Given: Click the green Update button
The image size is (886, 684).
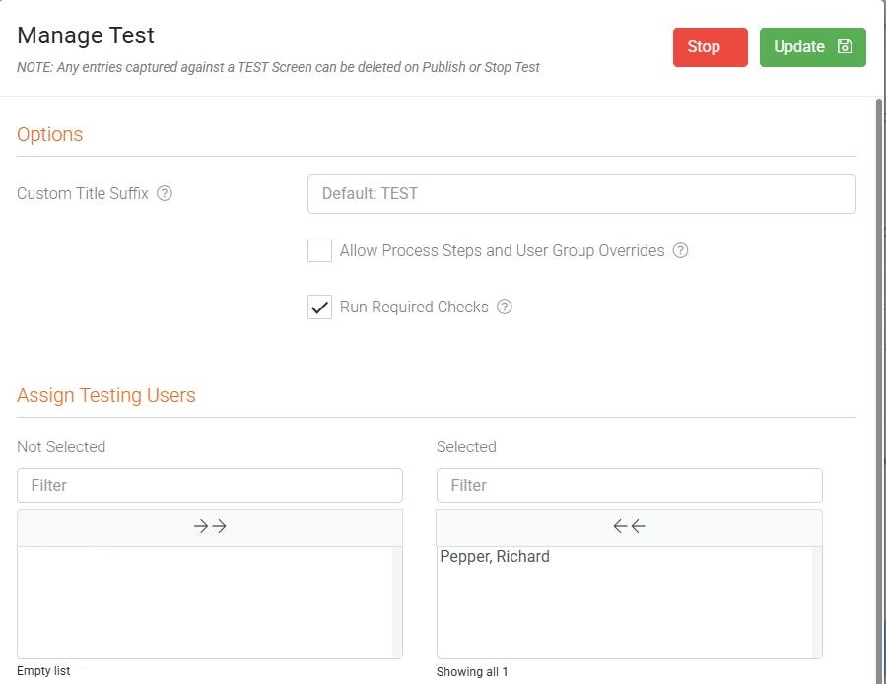Looking at the screenshot, I should [x=812, y=47].
